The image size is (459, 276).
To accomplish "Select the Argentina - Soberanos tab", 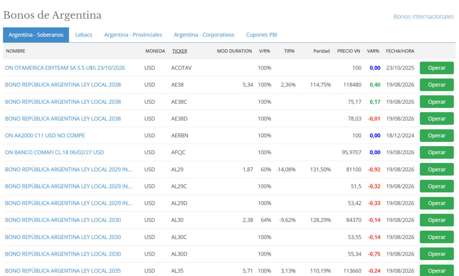I will click(x=36, y=35).
